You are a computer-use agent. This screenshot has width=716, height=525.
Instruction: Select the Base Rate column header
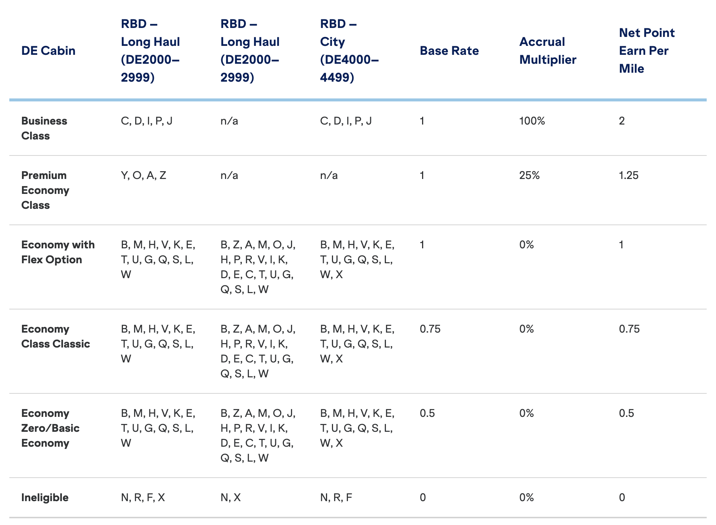pyautogui.click(x=449, y=51)
